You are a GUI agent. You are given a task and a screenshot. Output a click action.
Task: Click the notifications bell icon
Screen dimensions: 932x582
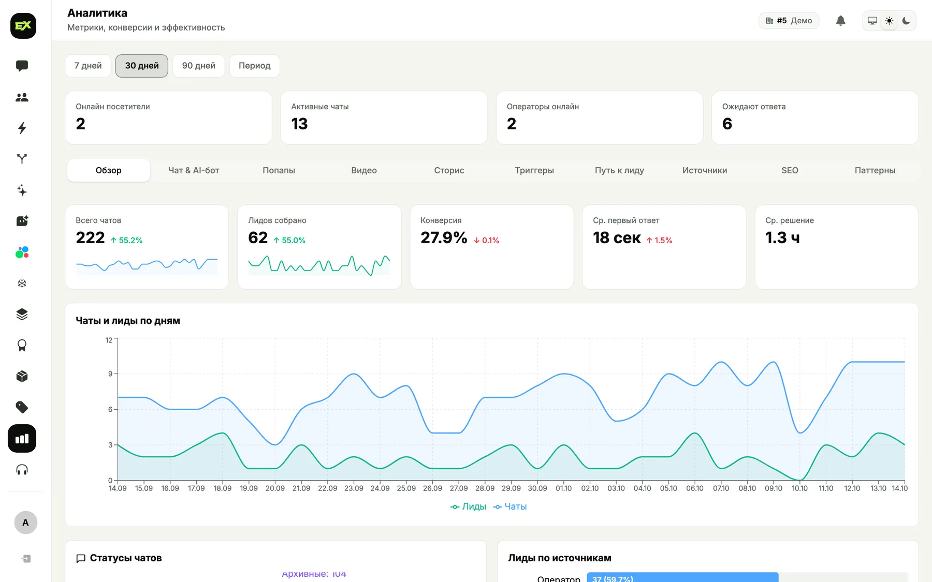[x=840, y=21]
